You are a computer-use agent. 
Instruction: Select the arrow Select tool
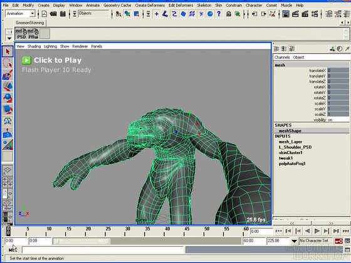coord(8,51)
